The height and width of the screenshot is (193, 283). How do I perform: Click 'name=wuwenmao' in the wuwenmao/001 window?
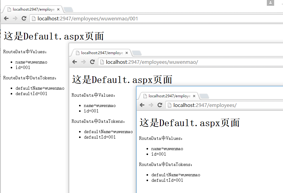31,62
